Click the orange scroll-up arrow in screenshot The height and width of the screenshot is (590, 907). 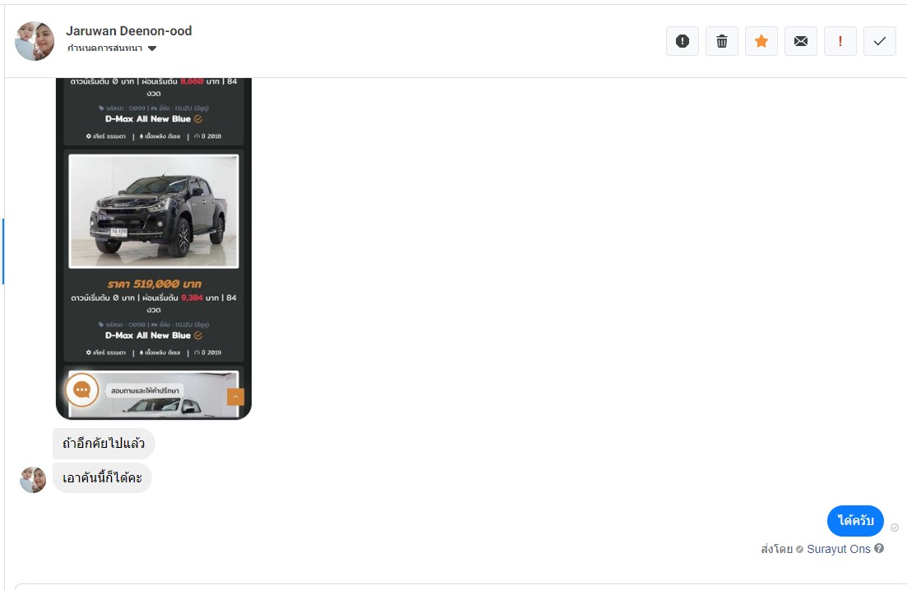(235, 396)
